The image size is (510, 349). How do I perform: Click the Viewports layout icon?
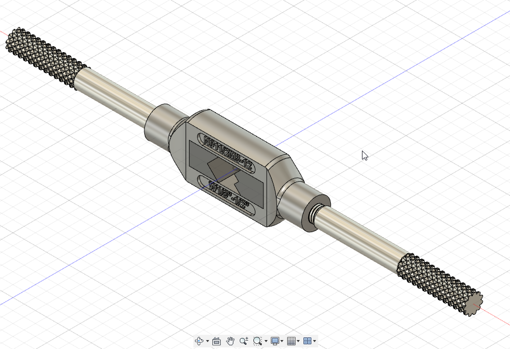(307, 341)
